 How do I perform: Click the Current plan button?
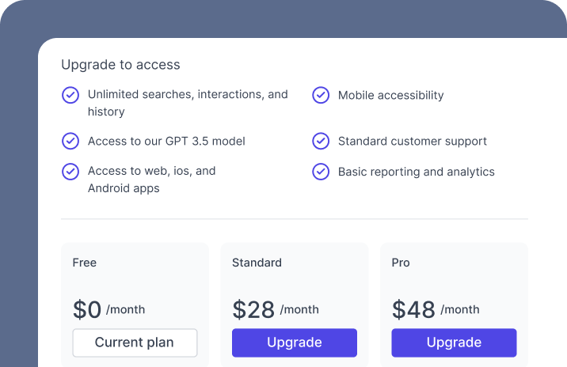coord(135,342)
